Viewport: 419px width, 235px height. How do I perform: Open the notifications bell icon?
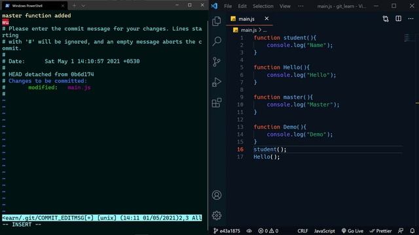pos(412,231)
